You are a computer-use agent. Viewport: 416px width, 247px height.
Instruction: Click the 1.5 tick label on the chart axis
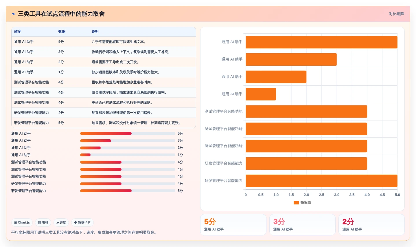click(291, 195)
